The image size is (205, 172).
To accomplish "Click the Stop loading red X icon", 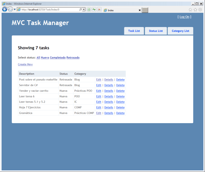I will pos(99,10).
